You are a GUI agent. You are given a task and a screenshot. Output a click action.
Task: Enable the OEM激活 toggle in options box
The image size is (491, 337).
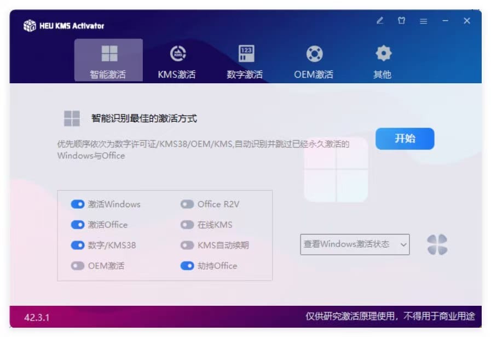(78, 266)
